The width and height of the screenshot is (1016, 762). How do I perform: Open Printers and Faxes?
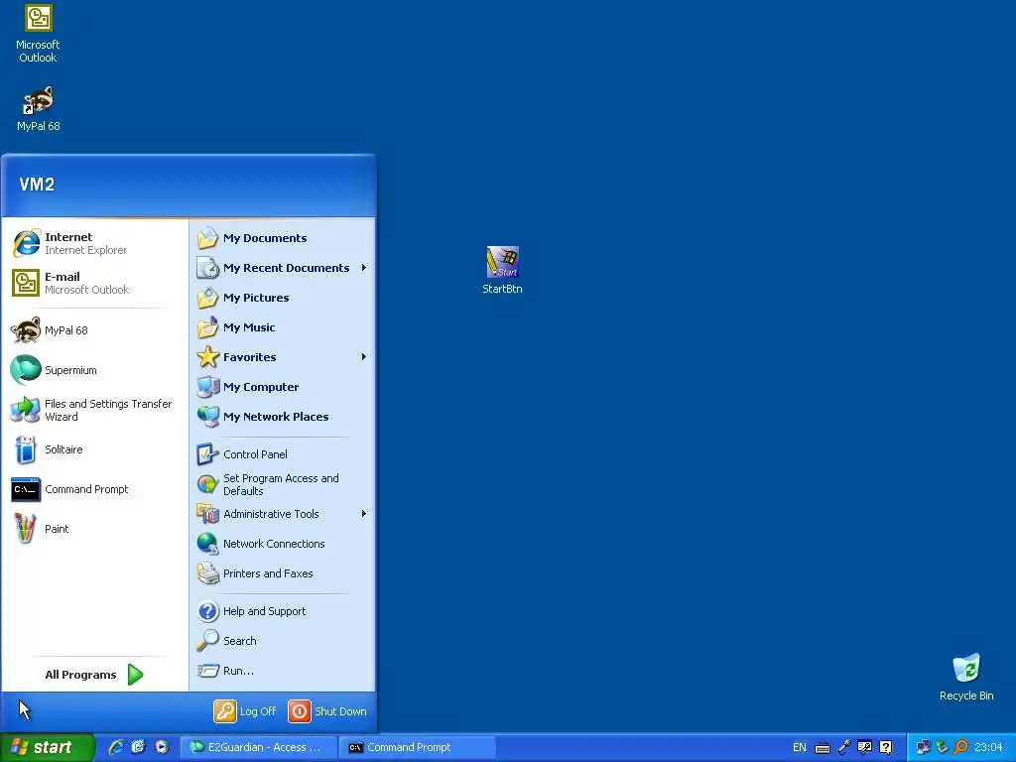(x=283, y=573)
